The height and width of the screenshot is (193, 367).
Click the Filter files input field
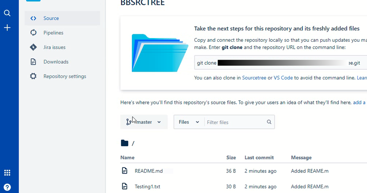[x=234, y=122]
